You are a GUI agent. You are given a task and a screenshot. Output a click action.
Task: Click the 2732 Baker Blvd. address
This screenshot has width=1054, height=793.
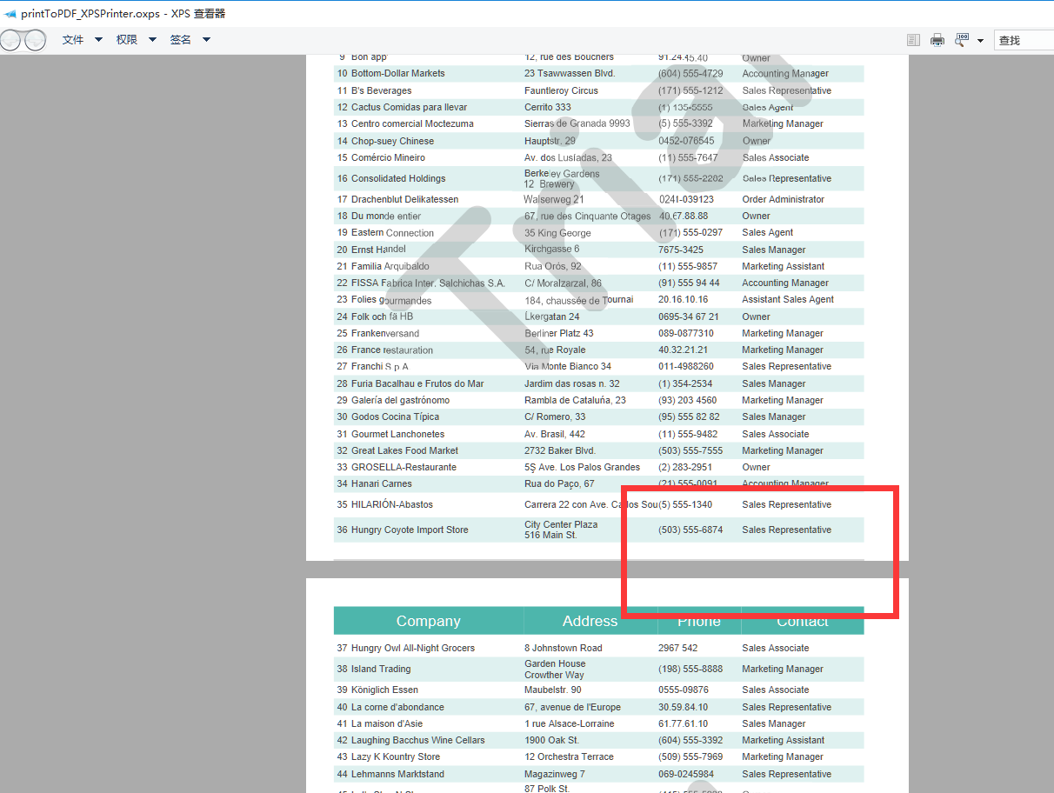click(x=559, y=450)
